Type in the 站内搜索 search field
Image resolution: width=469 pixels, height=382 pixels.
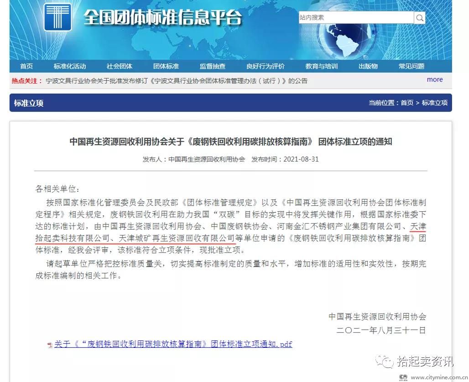(356, 18)
